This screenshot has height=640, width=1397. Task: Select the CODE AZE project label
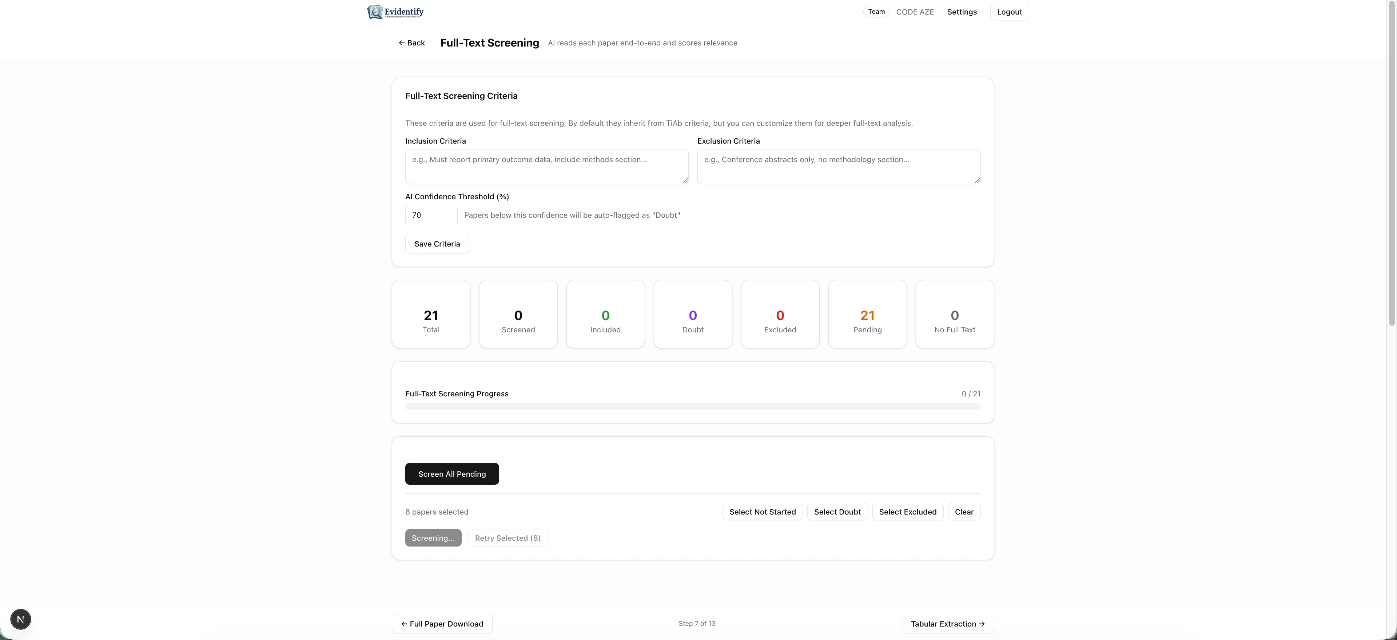[x=915, y=11]
